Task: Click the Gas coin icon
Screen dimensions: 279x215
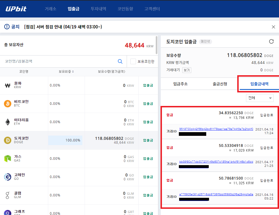Action: pos(7,158)
